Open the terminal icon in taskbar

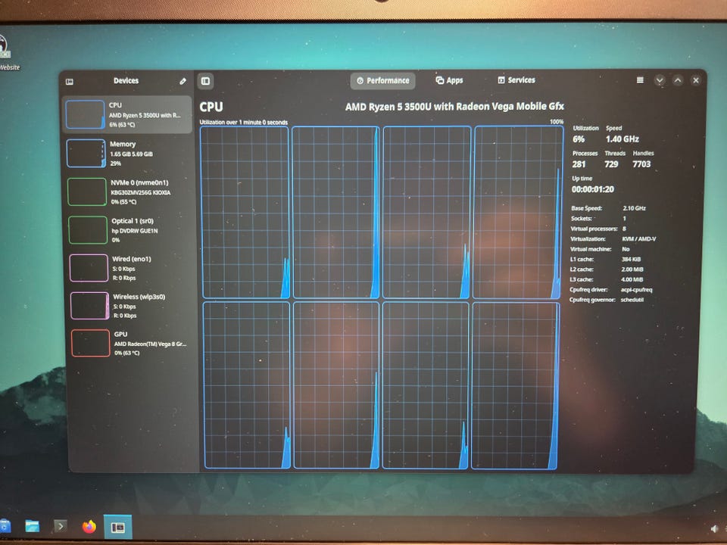pos(61,526)
